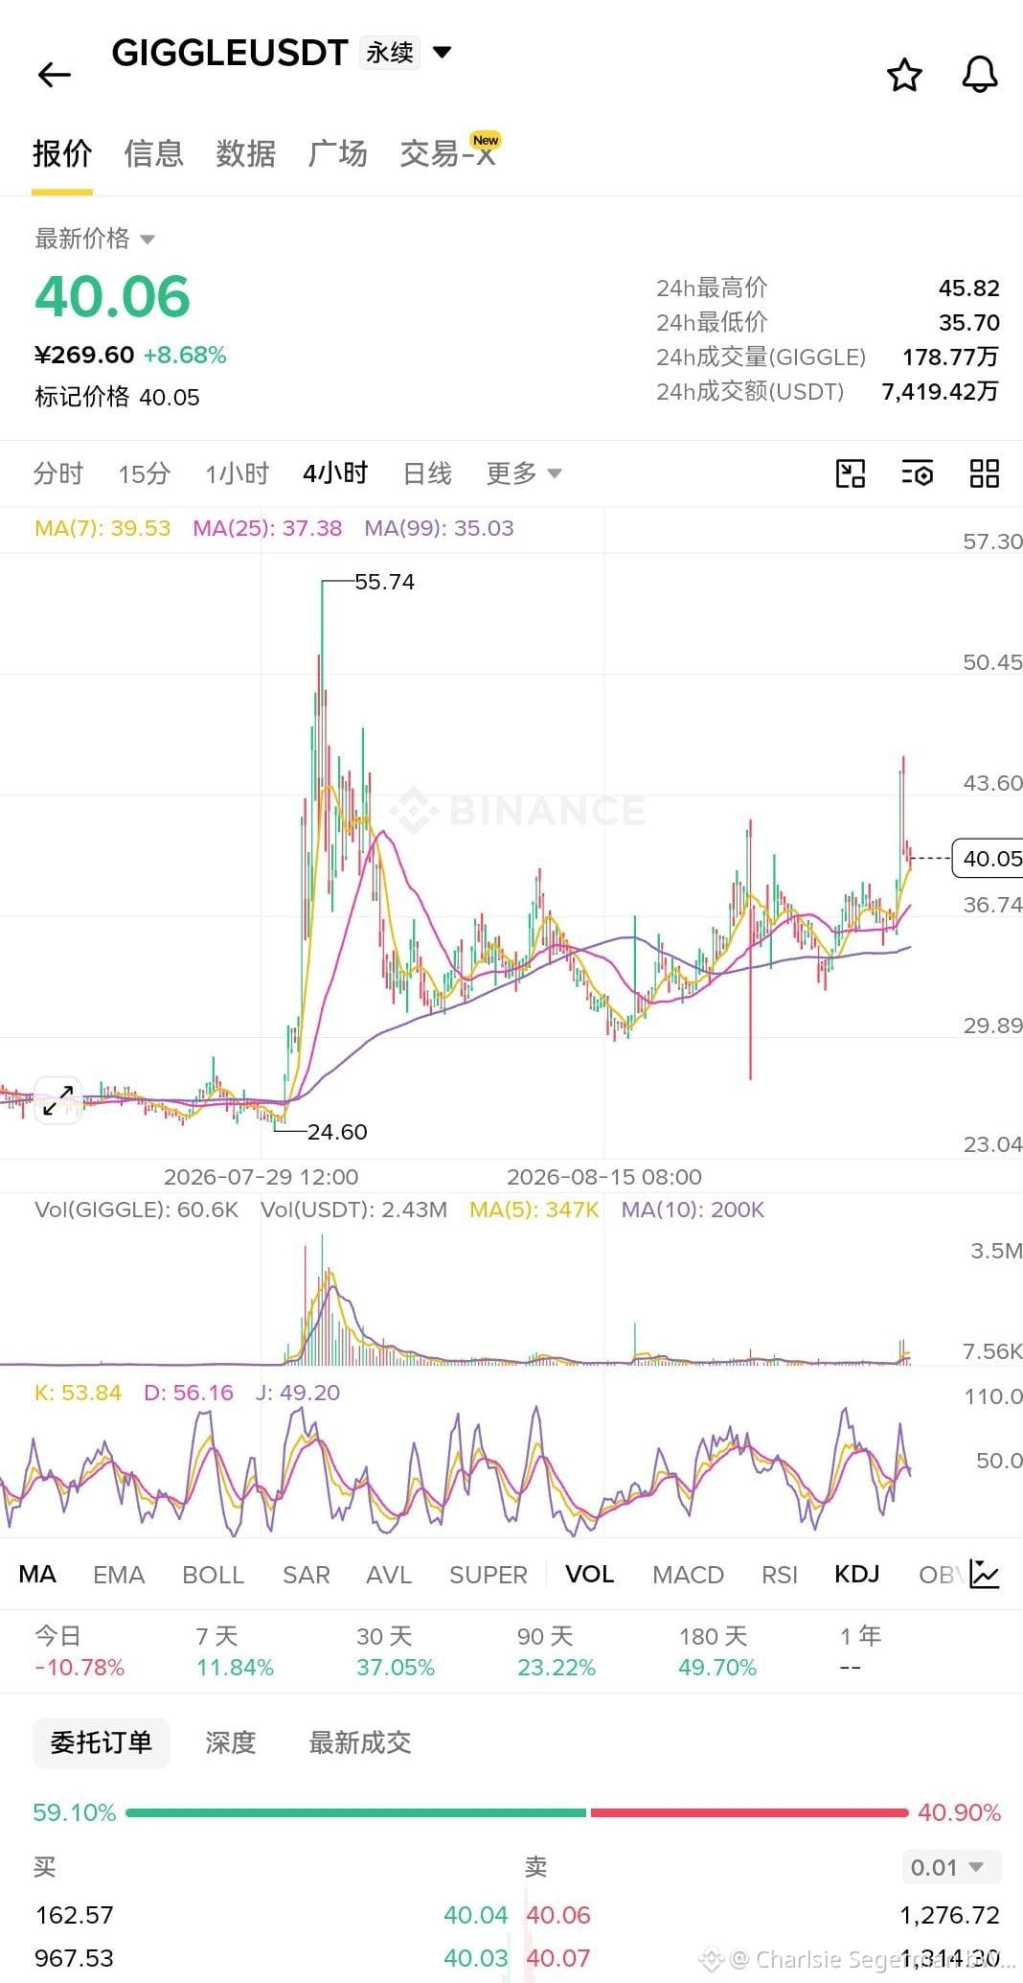Screen dimensions: 1023x1983
Task: Toggle the KDJ sub-indicator
Action: click(856, 1575)
